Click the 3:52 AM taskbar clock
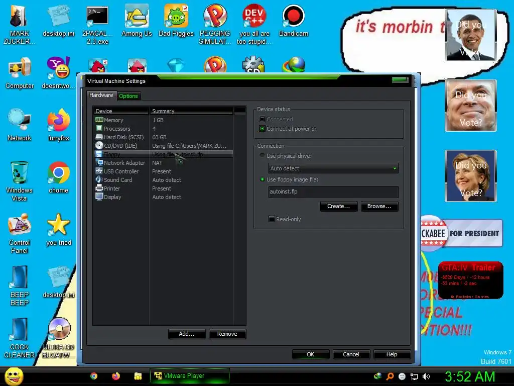Image resolution: width=514 pixels, height=386 pixels. pos(469,376)
